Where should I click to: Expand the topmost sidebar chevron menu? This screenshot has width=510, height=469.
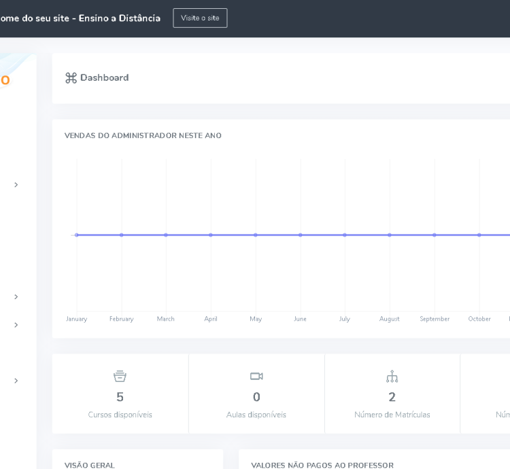pos(16,185)
